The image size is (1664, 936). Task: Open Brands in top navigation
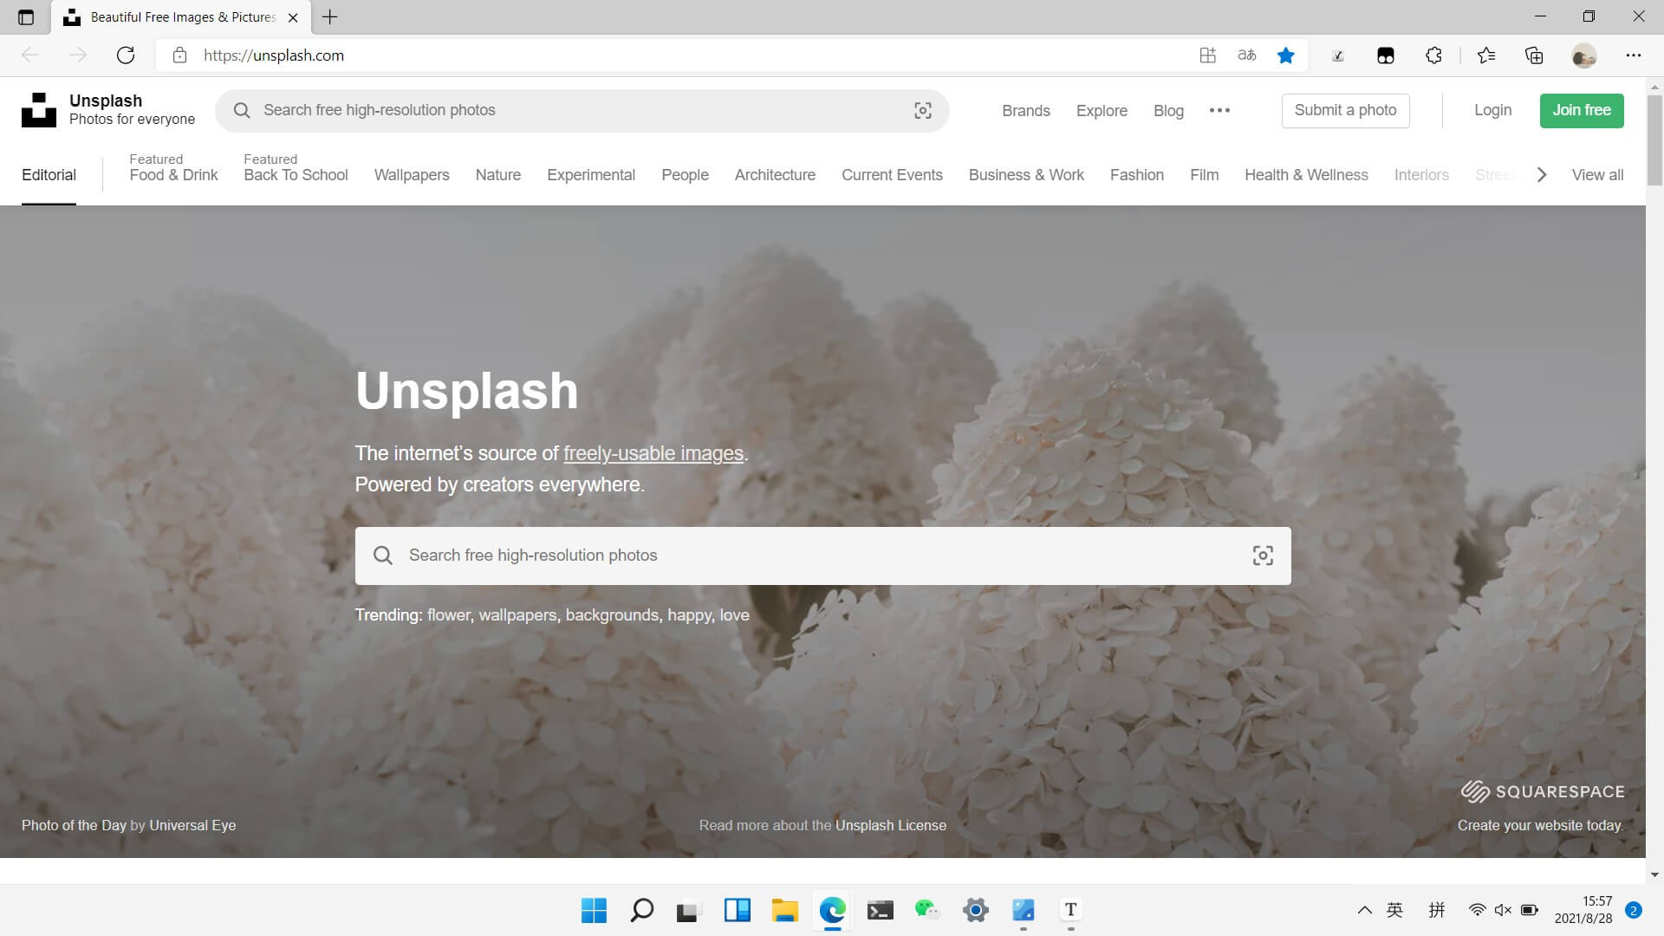pos(1026,111)
